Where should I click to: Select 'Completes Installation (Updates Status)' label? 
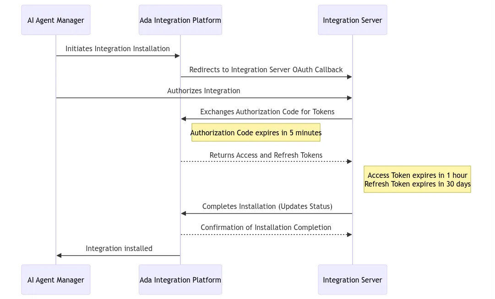[267, 206]
